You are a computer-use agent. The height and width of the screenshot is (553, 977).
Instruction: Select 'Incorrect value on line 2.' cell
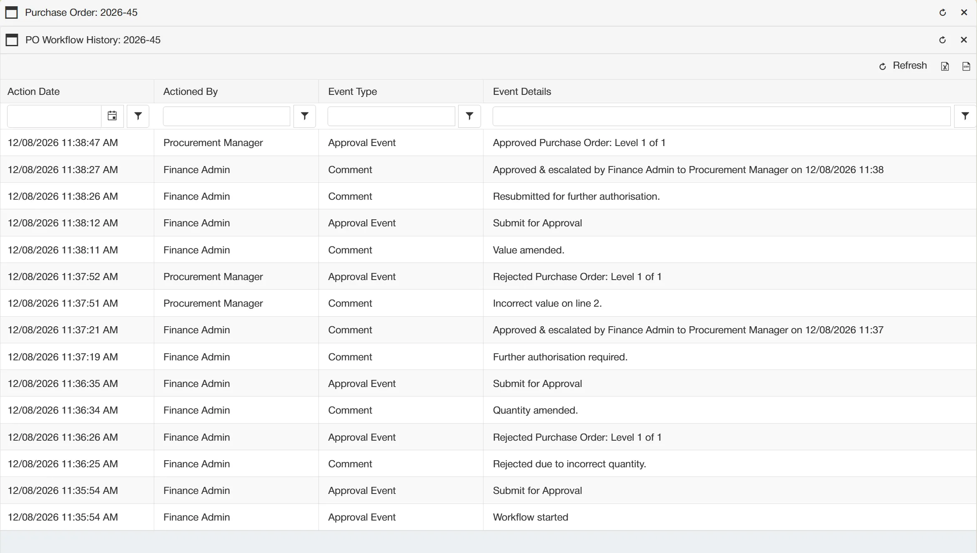pyautogui.click(x=730, y=303)
